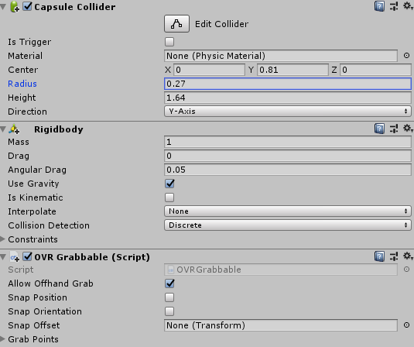414x347 pixels.
Task: Open Rigidbody gear settings menu
Action: (x=408, y=129)
